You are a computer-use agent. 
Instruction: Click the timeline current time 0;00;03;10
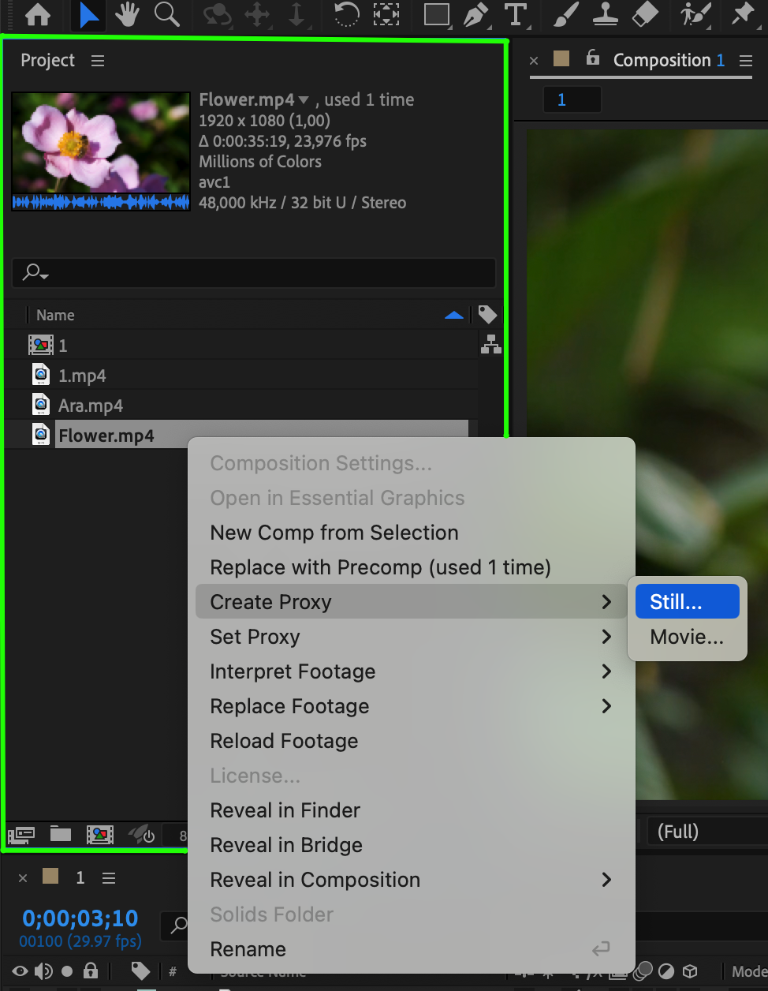[80, 918]
